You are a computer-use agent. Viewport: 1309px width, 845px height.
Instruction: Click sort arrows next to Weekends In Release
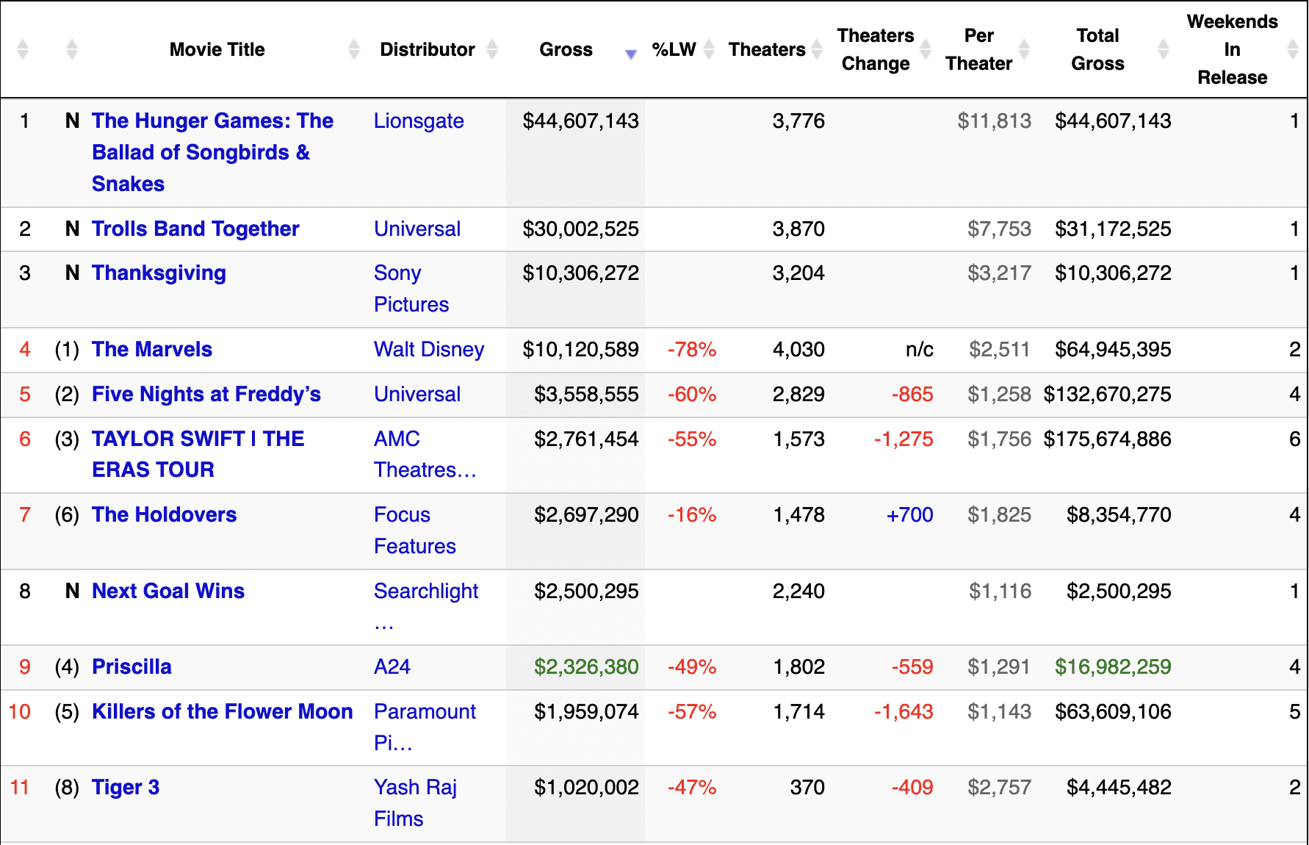[x=1294, y=49]
